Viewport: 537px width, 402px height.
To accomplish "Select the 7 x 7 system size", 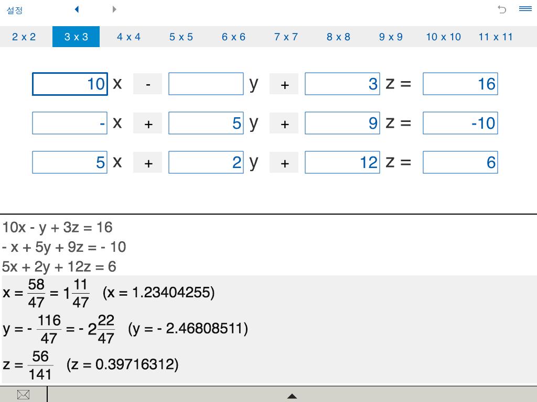I will click(286, 37).
